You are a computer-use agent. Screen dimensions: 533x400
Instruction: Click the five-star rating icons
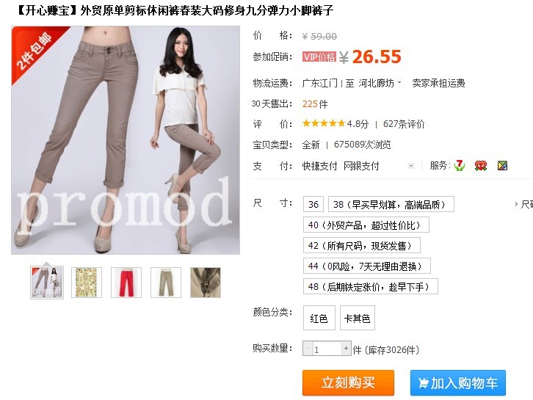tap(324, 123)
